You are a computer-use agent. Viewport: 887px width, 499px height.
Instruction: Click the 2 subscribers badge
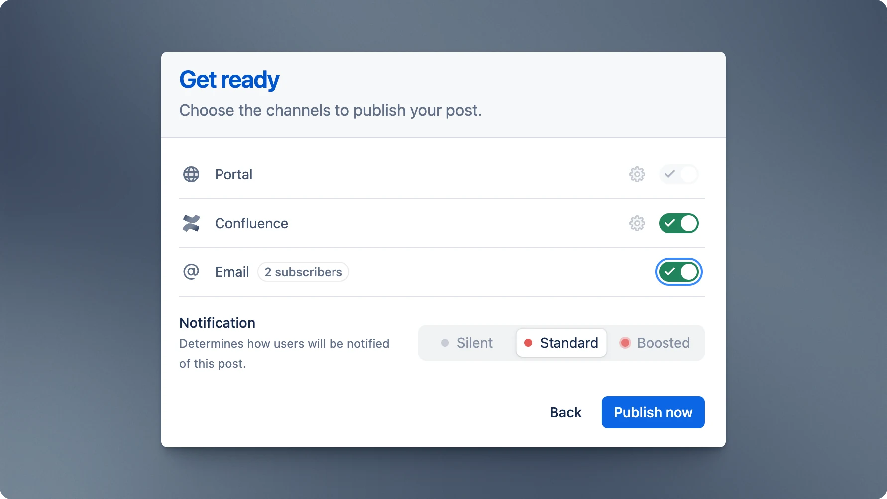pos(303,272)
